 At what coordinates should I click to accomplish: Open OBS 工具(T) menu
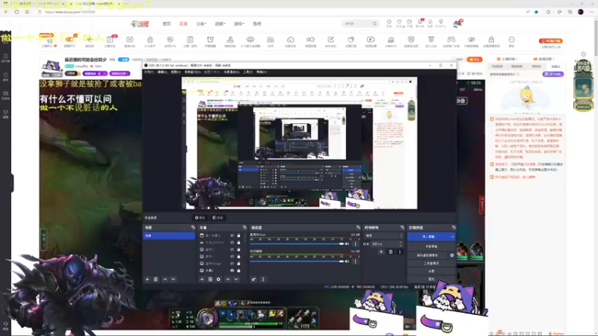click(248, 72)
